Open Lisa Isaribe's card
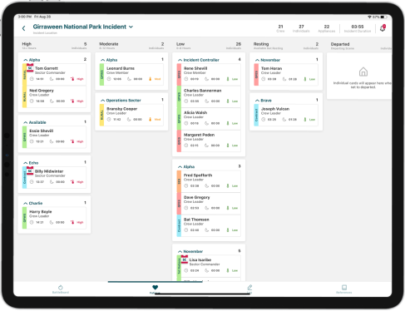 click(209, 266)
